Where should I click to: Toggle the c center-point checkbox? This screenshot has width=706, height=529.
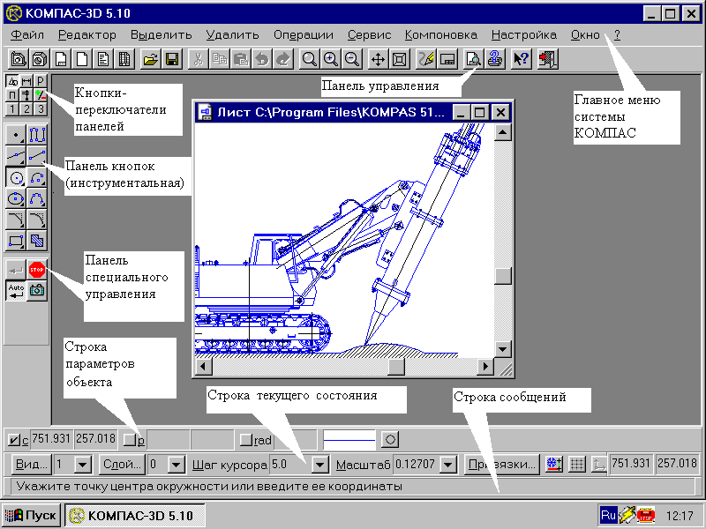click(14, 439)
